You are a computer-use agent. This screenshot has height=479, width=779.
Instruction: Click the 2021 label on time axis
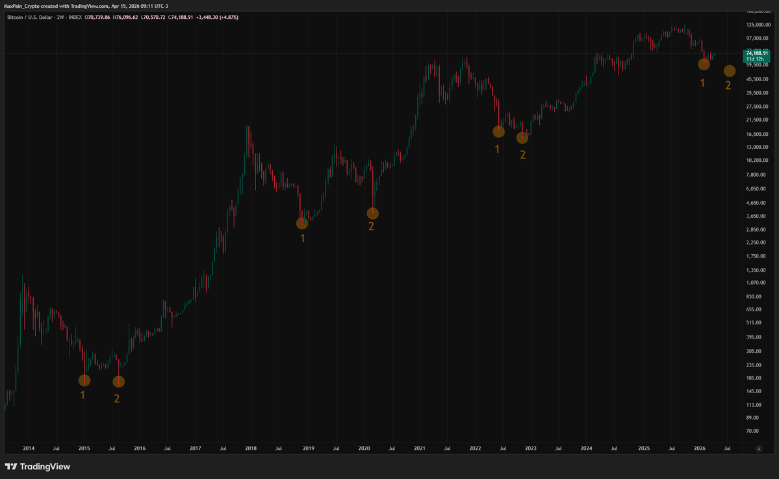(420, 448)
